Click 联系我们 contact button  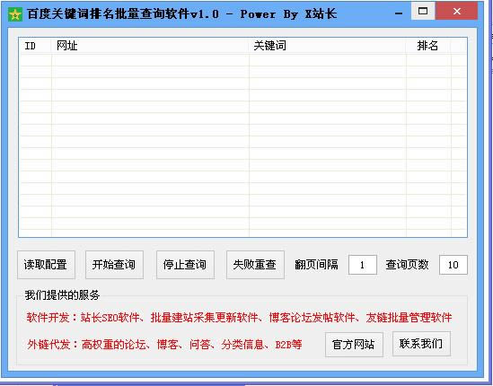coord(421,344)
